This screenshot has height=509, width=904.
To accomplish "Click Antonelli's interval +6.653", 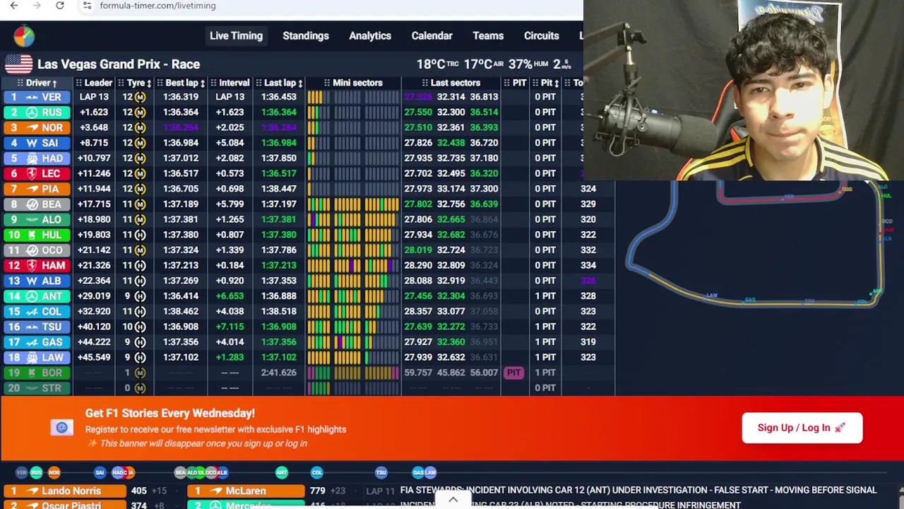I will pyautogui.click(x=230, y=296).
